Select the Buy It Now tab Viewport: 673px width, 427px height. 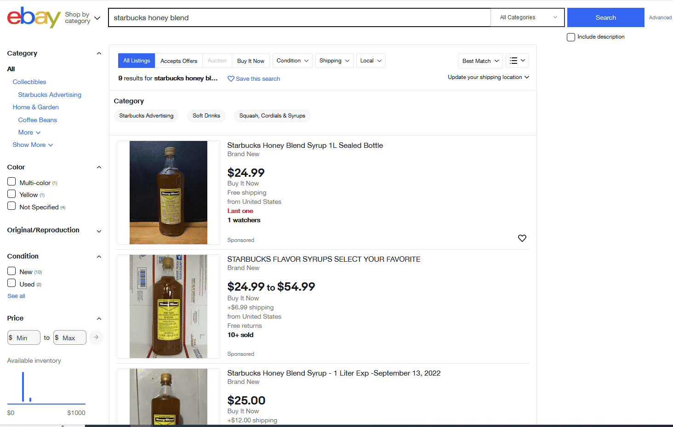click(251, 61)
